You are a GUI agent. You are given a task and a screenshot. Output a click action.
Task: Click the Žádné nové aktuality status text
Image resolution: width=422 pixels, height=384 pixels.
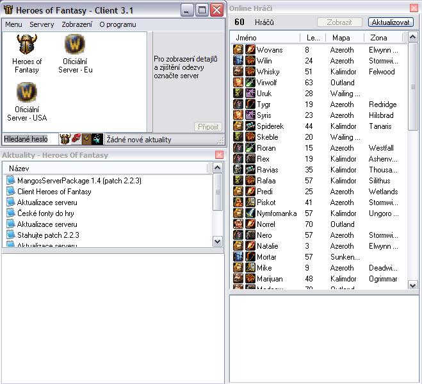[139, 140]
